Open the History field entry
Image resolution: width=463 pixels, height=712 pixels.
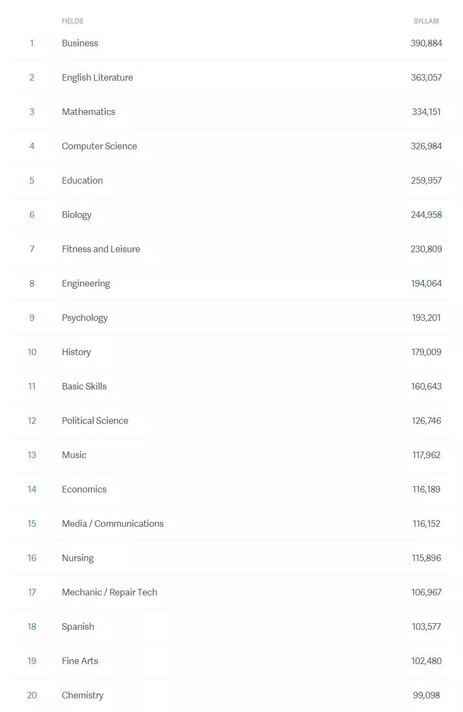pyautogui.click(x=76, y=352)
